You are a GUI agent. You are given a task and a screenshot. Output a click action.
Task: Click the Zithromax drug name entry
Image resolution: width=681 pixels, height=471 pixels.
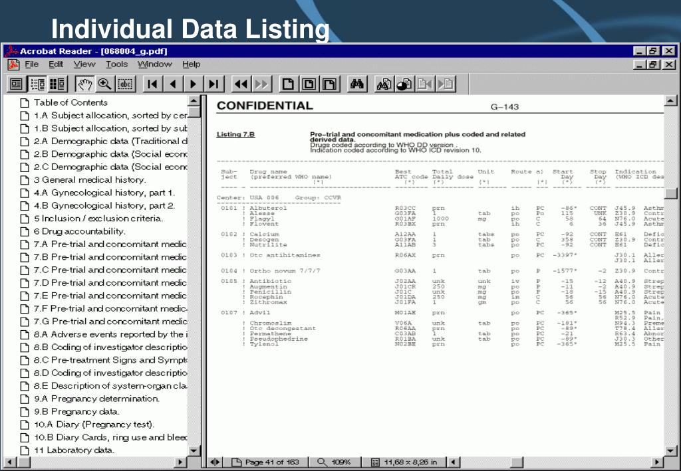(268, 302)
